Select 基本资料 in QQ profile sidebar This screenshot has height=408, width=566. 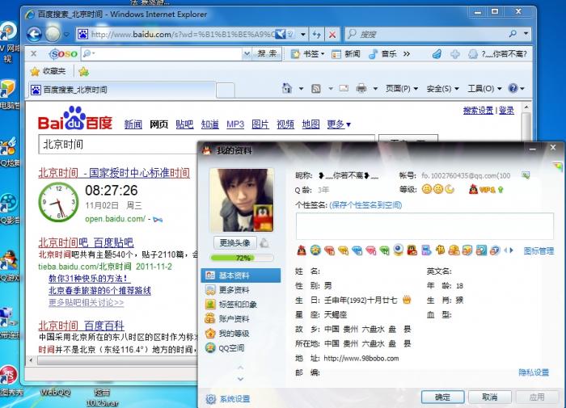pos(241,276)
